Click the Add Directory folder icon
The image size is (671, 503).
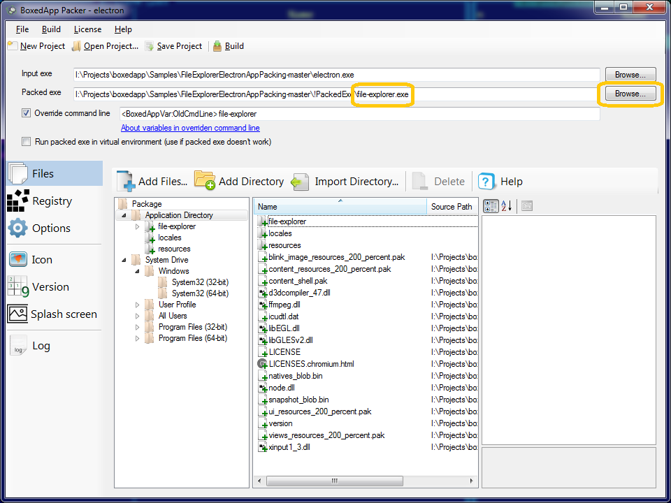pyautogui.click(x=205, y=181)
